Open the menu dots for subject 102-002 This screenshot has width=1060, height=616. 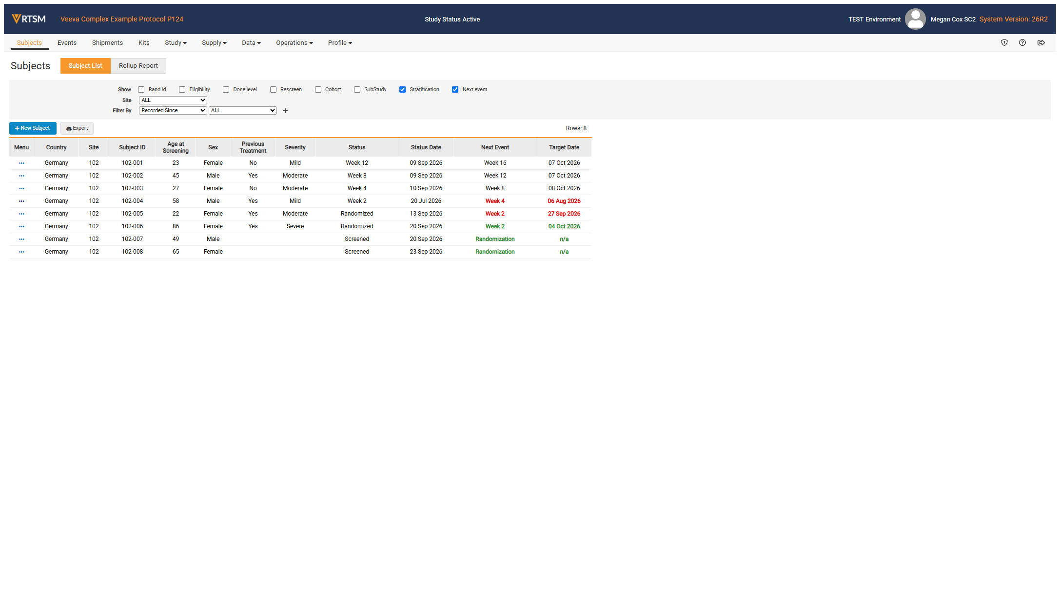coord(21,176)
